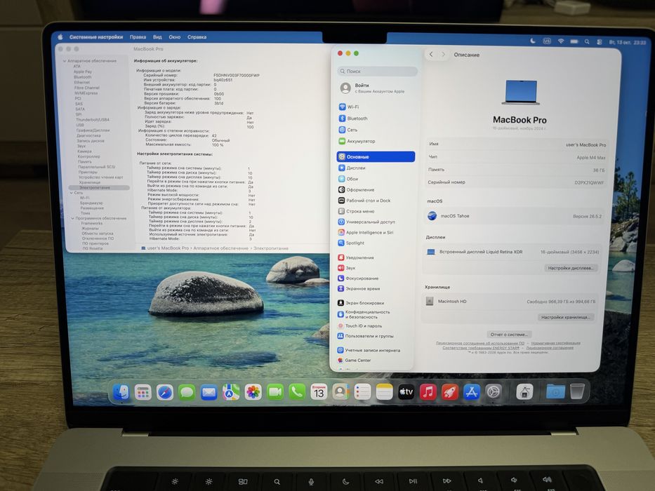This screenshot has height=491, width=655.
Task: Click Отчет о системе button
Action: (x=509, y=335)
